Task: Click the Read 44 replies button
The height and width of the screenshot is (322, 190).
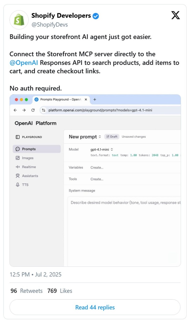Action: click(x=95, y=307)
